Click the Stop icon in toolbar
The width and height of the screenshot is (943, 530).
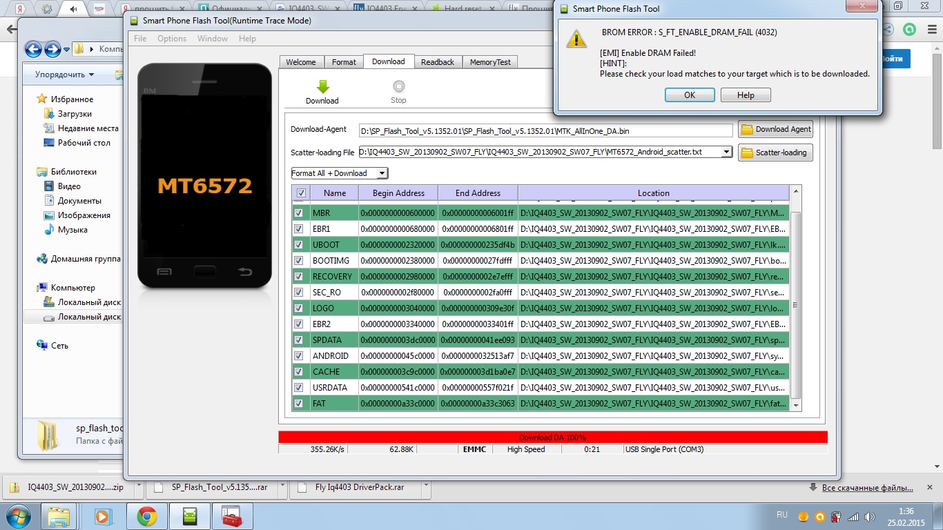coord(398,87)
